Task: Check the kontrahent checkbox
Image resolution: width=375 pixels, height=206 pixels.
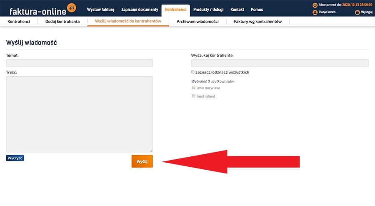Action: (x=194, y=96)
